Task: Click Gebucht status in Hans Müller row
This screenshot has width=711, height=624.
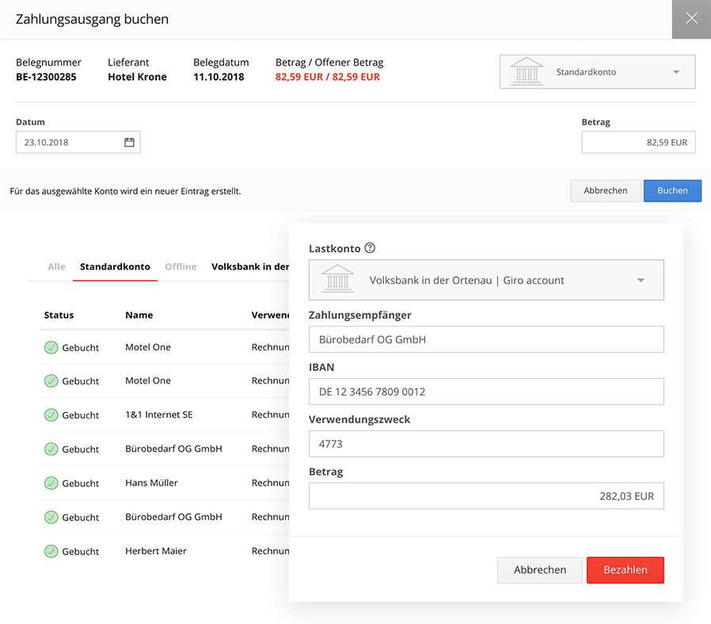Action: (80, 483)
